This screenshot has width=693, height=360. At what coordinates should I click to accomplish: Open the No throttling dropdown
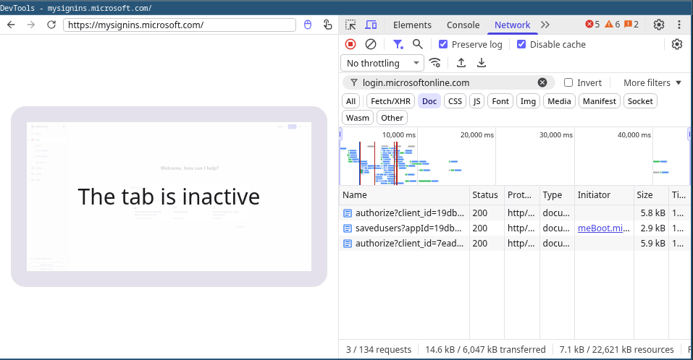[382, 63]
